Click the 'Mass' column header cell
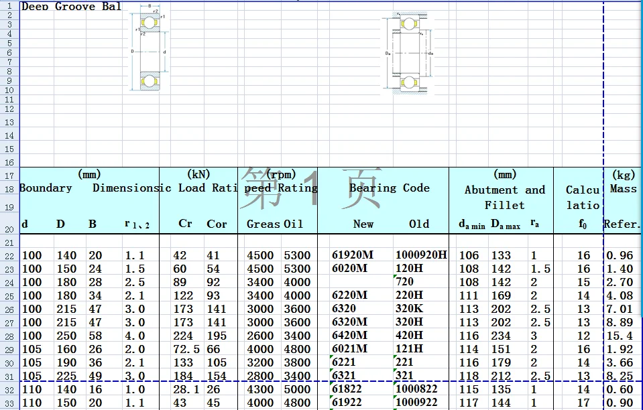The image size is (643, 410). pyautogui.click(x=623, y=189)
